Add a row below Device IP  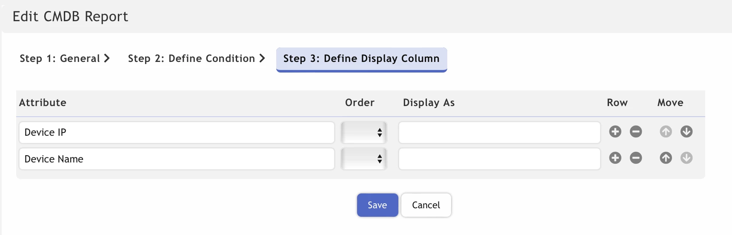pyautogui.click(x=615, y=131)
